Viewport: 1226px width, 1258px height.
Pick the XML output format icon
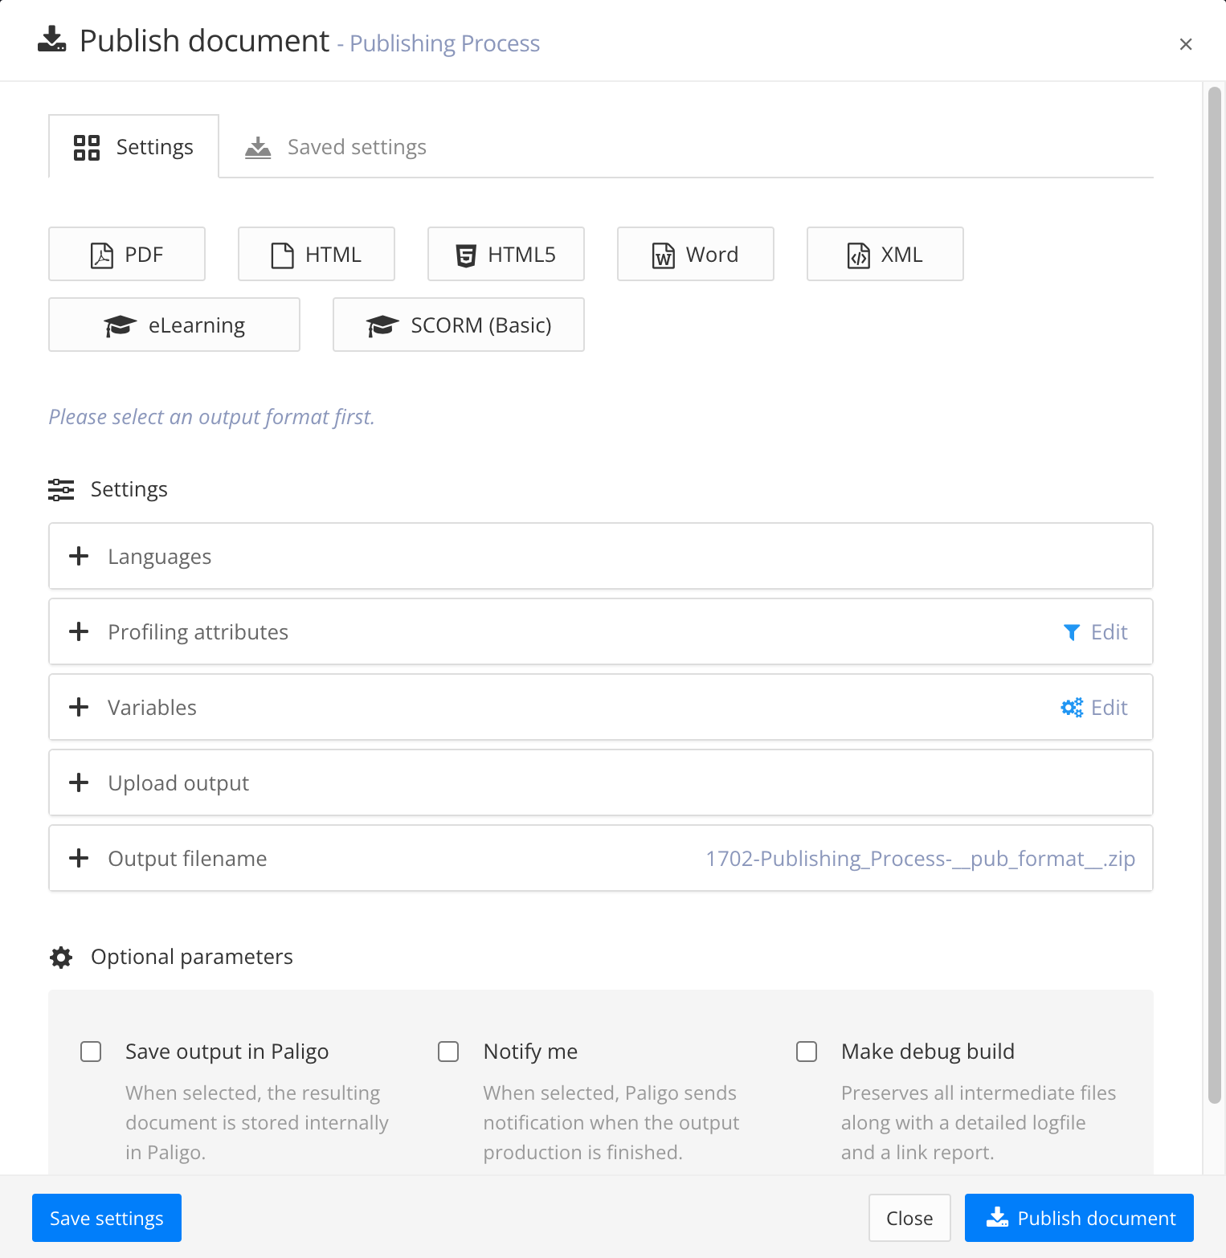(858, 255)
